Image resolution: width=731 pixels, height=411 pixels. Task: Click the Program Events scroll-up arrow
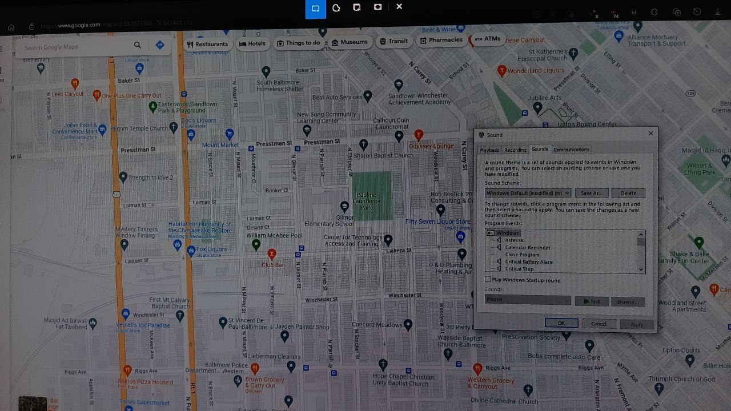(641, 235)
